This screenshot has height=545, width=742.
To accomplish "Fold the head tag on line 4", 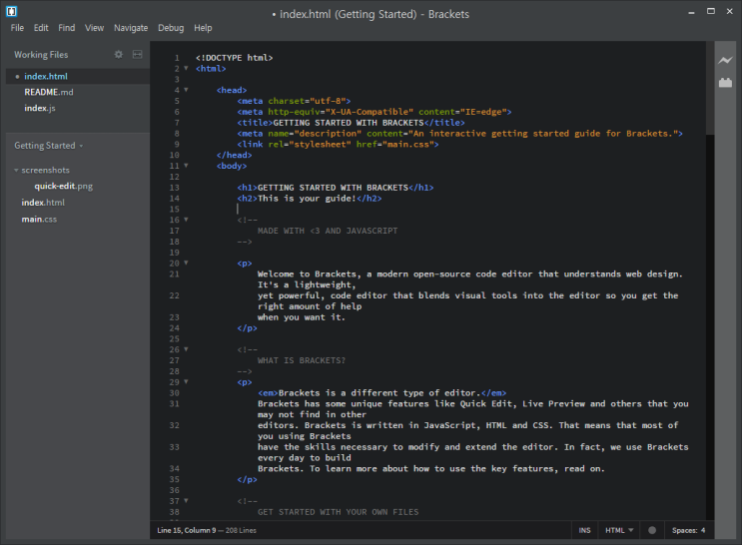I will click(186, 90).
